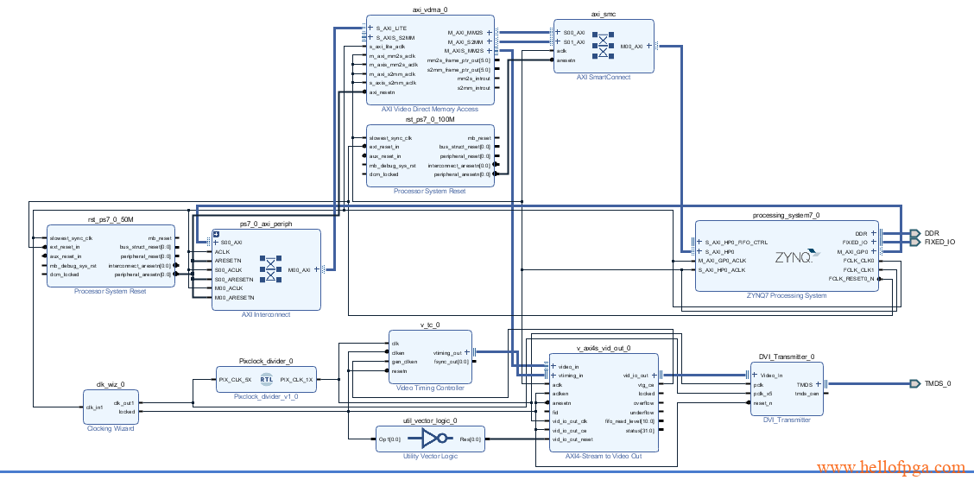Expand the S_AXI_LITE interface on axi_vdma_0
Viewport: 974px width, 480px height.
tap(370, 28)
